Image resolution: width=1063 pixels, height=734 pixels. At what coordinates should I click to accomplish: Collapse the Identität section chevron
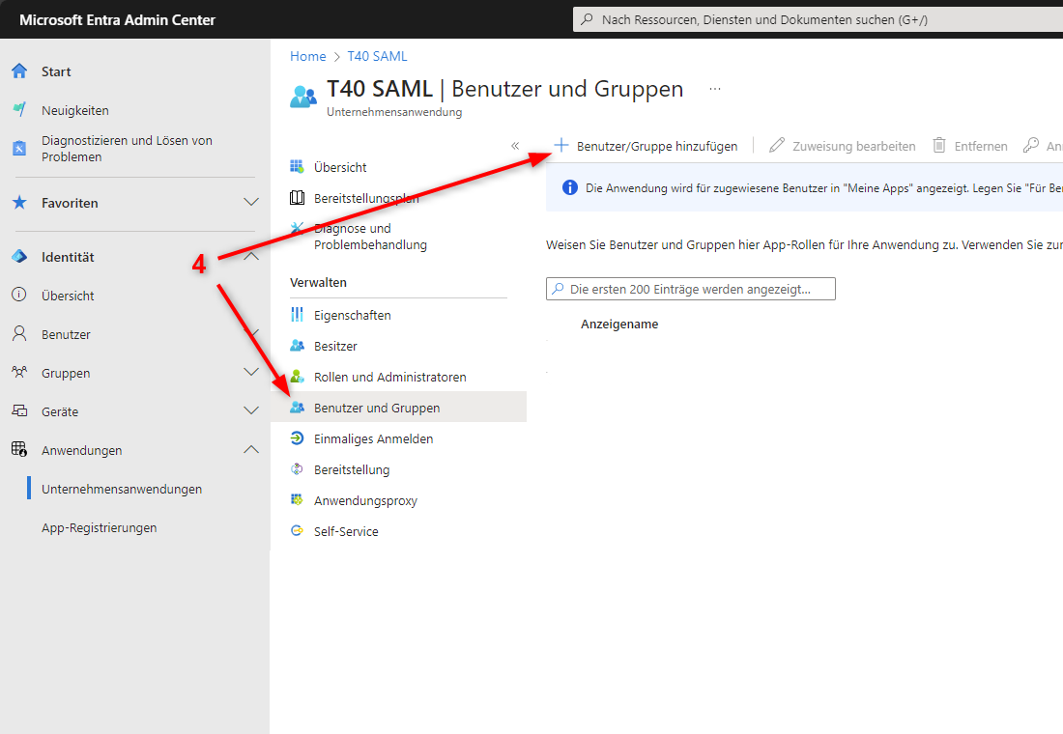[251, 256]
